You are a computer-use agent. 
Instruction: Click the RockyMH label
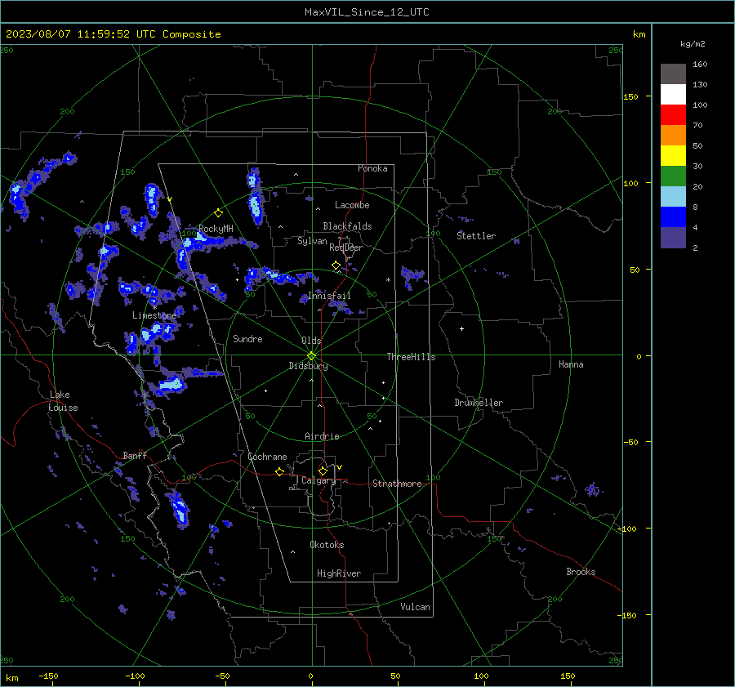point(216,229)
